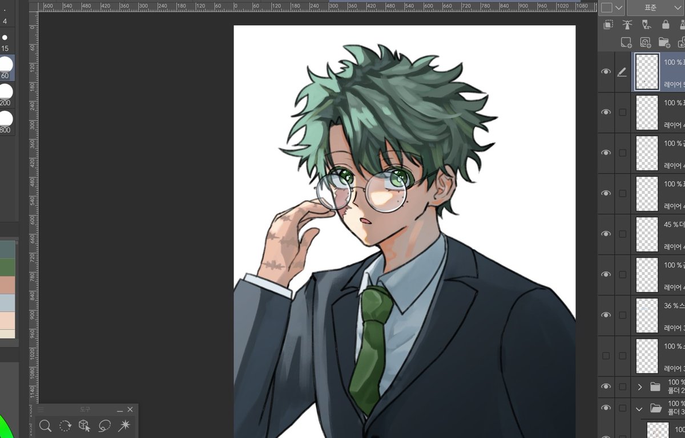
Task: Select the 레이어 5 layer thumbnail
Action: pos(647,72)
